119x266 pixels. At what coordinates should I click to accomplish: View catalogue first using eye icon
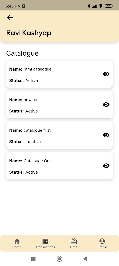tap(106, 135)
